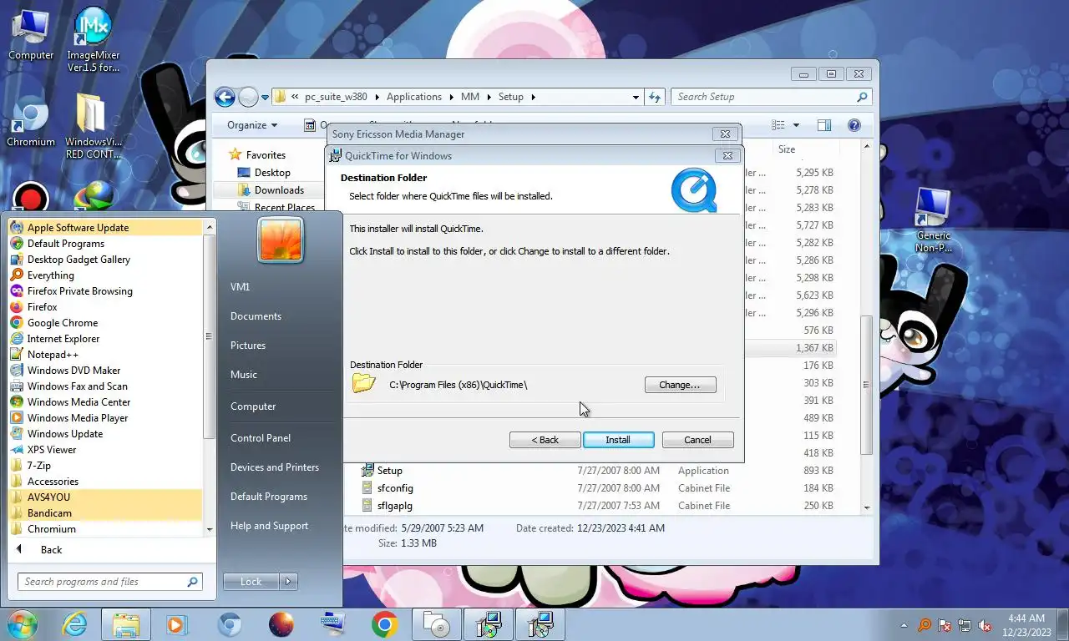Launch Firefox Private Browsing
Screen dimensions: 1069x641
(105, 290)
